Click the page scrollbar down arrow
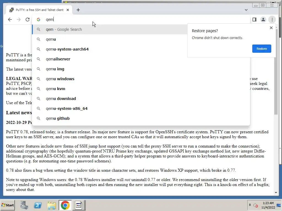The width and height of the screenshot is (282, 211). 276,193
